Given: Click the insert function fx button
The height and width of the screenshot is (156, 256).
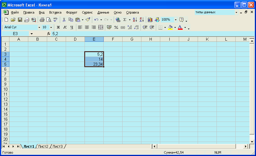Looking at the screenshot, I should 49,34.
